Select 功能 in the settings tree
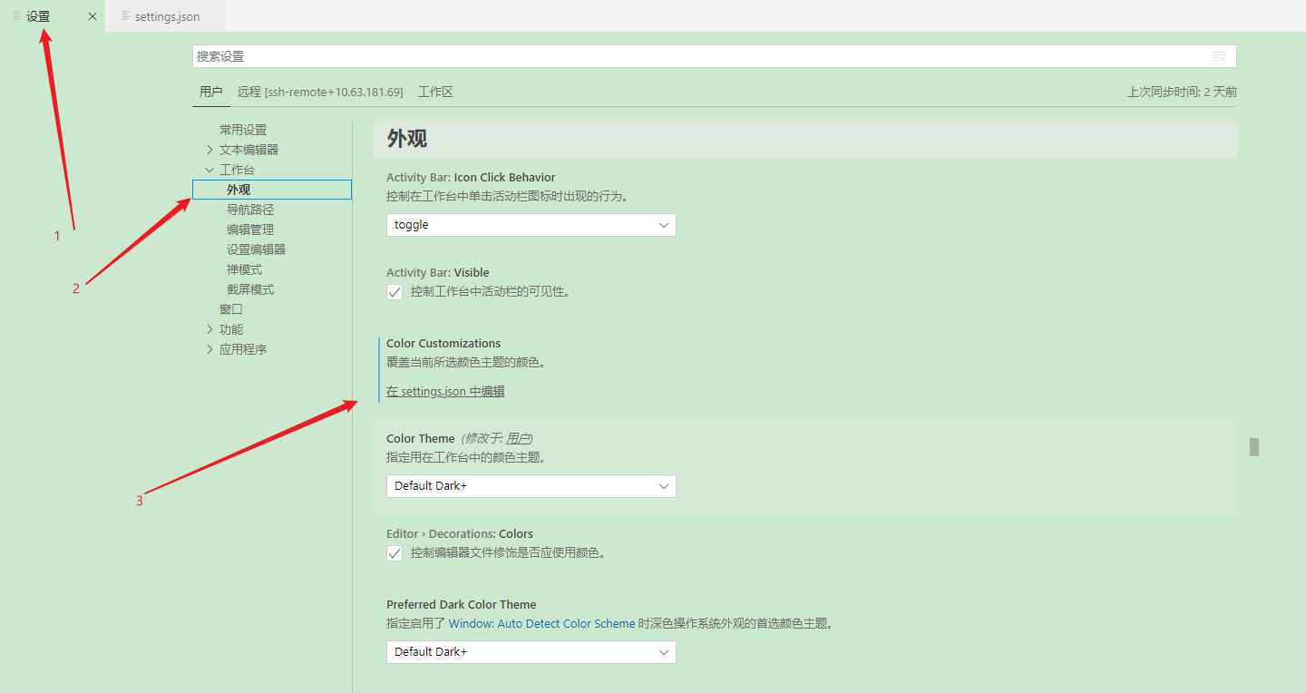1306x693 pixels. (231, 329)
